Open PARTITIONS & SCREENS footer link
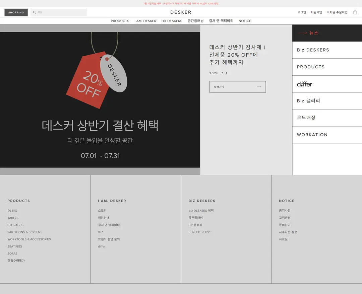362x294 pixels. coord(25,232)
